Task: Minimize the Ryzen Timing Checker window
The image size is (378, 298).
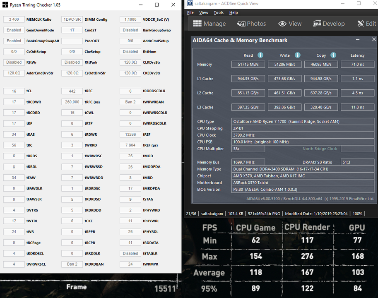Action: [141, 5]
